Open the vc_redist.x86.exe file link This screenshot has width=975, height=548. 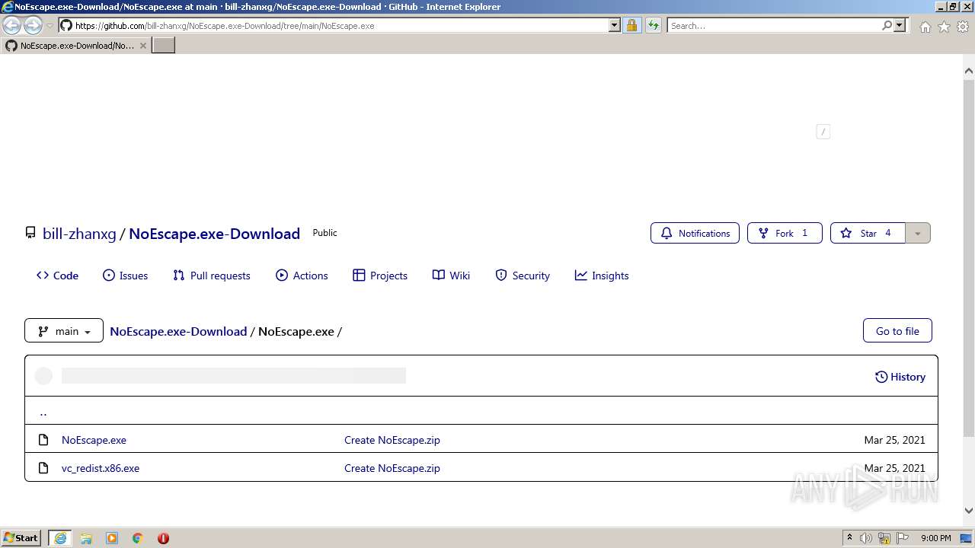coord(101,468)
